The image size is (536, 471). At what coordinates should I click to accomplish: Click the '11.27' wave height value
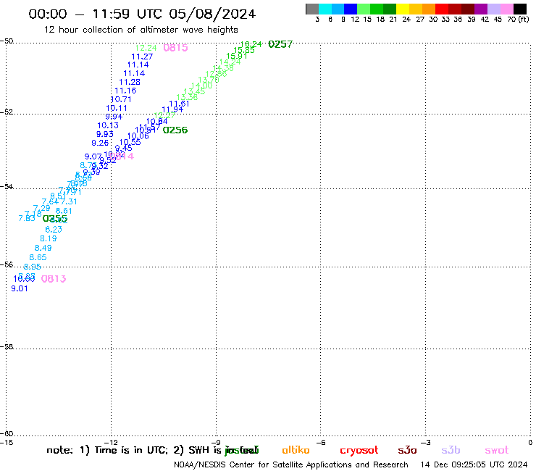click(142, 57)
